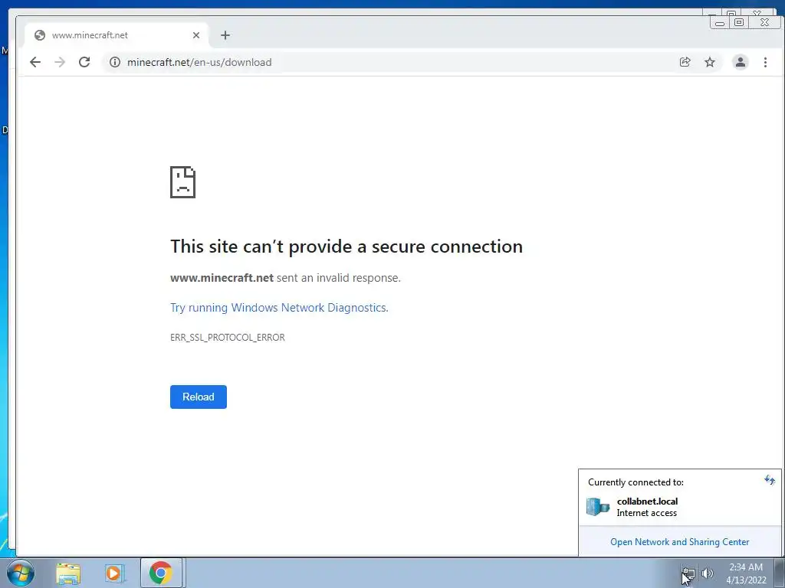This screenshot has height=588, width=785.
Task: Bookmark this tab with the star icon
Action: 709,62
